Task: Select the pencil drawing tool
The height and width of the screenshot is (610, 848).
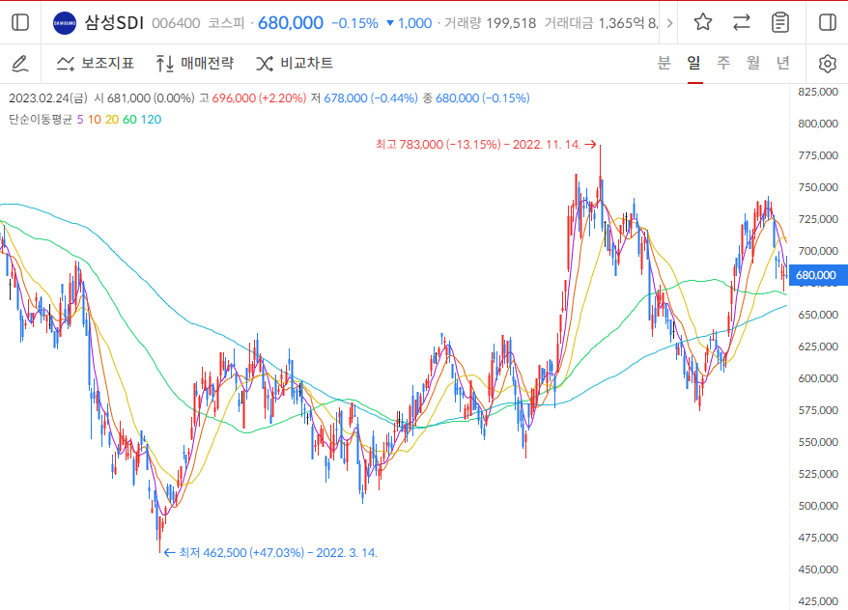Action: click(x=20, y=63)
